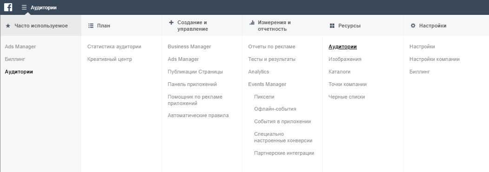Screen dimensions: 489x172
Task: Select Часто используемое column header
Action: pyautogui.click(x=40, y=26)
